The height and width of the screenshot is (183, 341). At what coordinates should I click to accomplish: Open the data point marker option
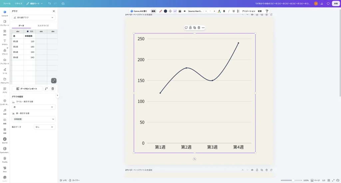click(x=184, y=11)
